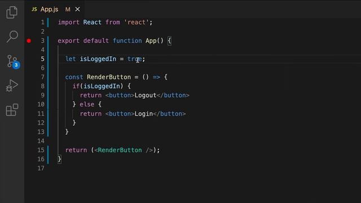Click 'Login' button text on line 11
The height and width of the screenshot is (203, 361).
click(x=144, y=114)
